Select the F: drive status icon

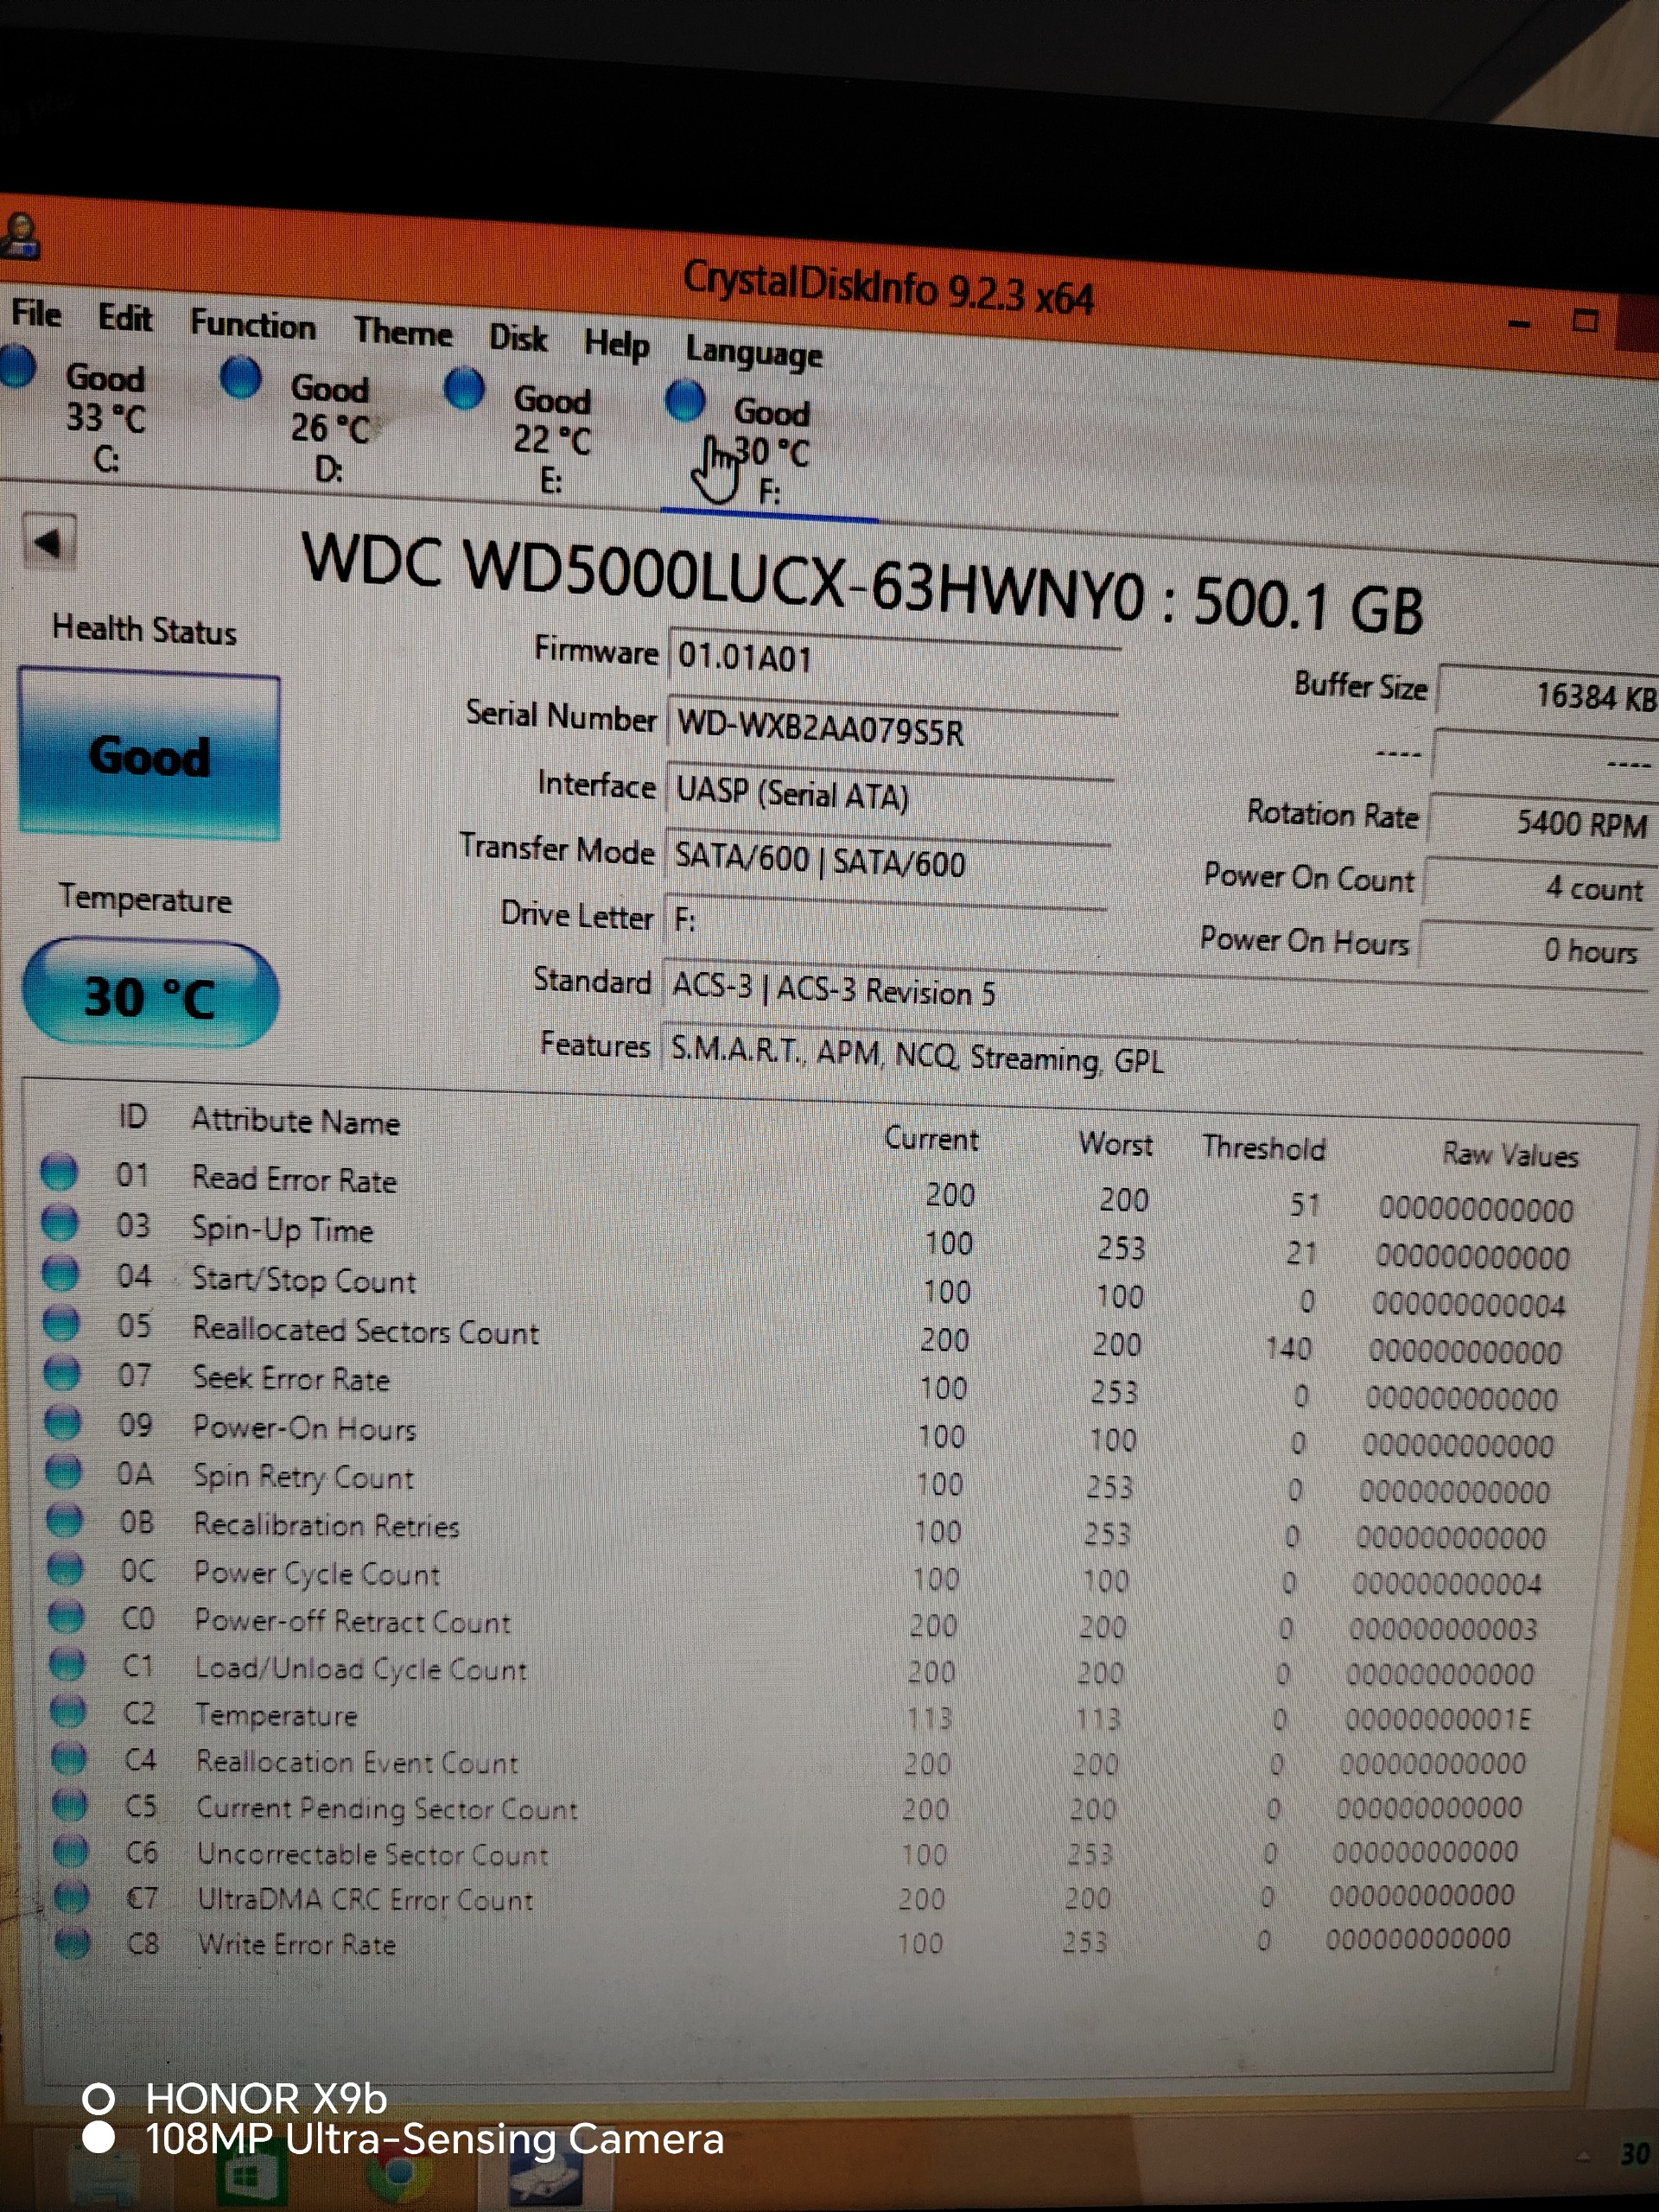(685, 400)
